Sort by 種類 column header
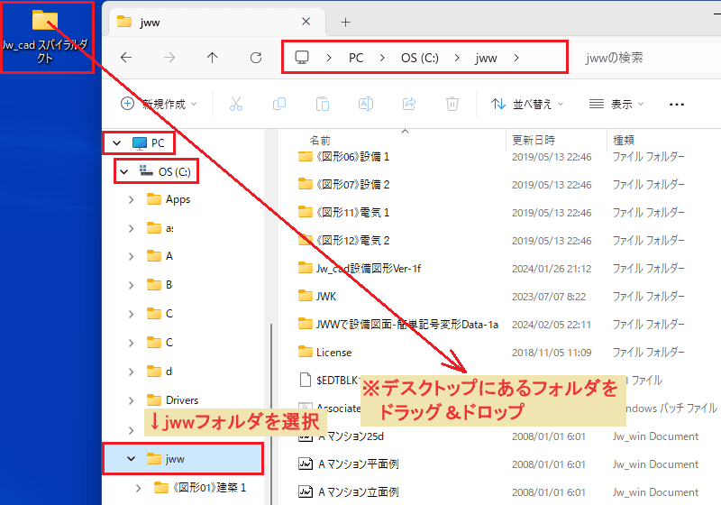Screen dimensions: 721x505 (x=624, y=141)
